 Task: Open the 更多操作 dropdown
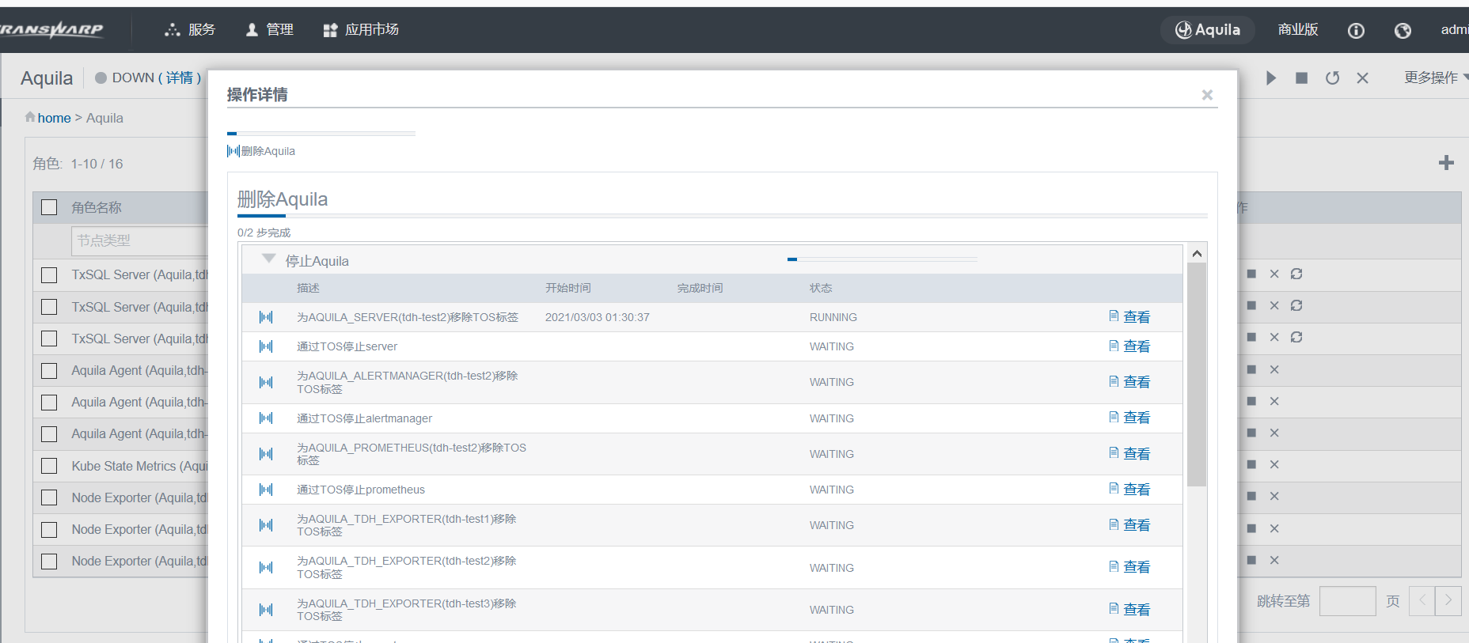pyautogui.click(x=1435, y=78)
